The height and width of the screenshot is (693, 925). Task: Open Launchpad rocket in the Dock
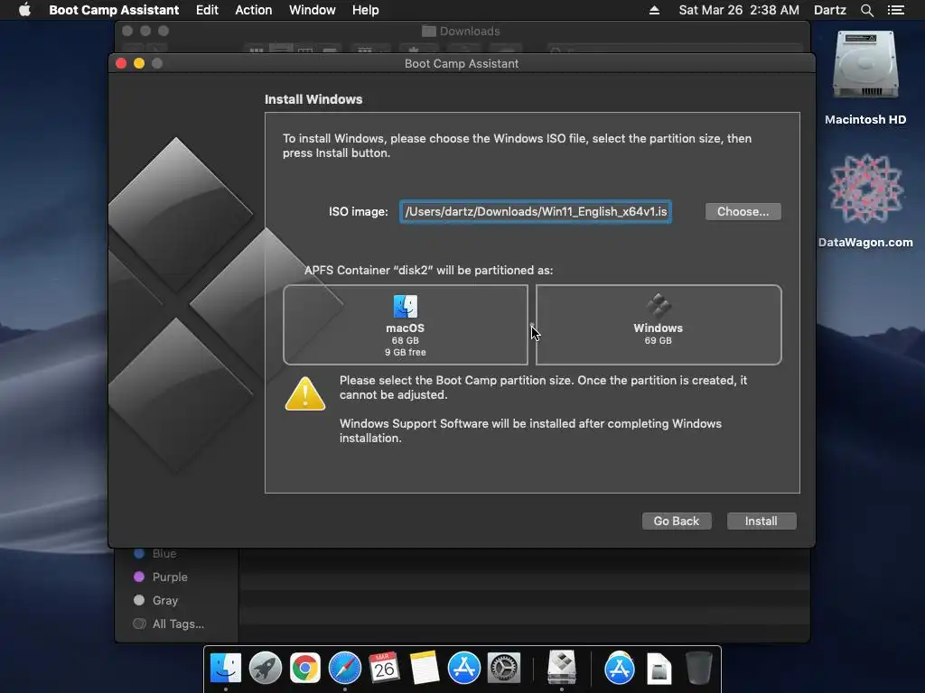(265, 669)
